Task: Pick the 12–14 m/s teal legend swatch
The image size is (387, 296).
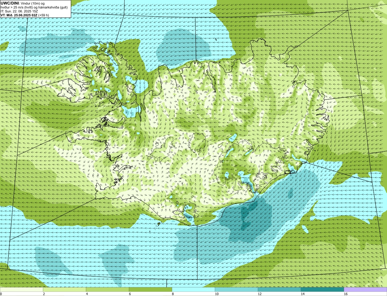Action: 279,289
